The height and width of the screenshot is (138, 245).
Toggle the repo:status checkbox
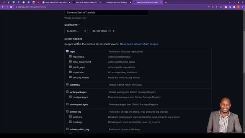pyautogui.click(x=70, y=56)
